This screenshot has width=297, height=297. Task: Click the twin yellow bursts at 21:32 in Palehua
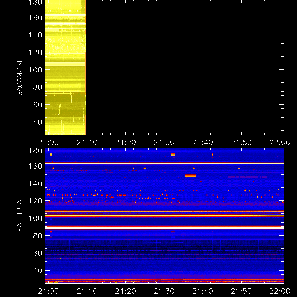[173, 155]
